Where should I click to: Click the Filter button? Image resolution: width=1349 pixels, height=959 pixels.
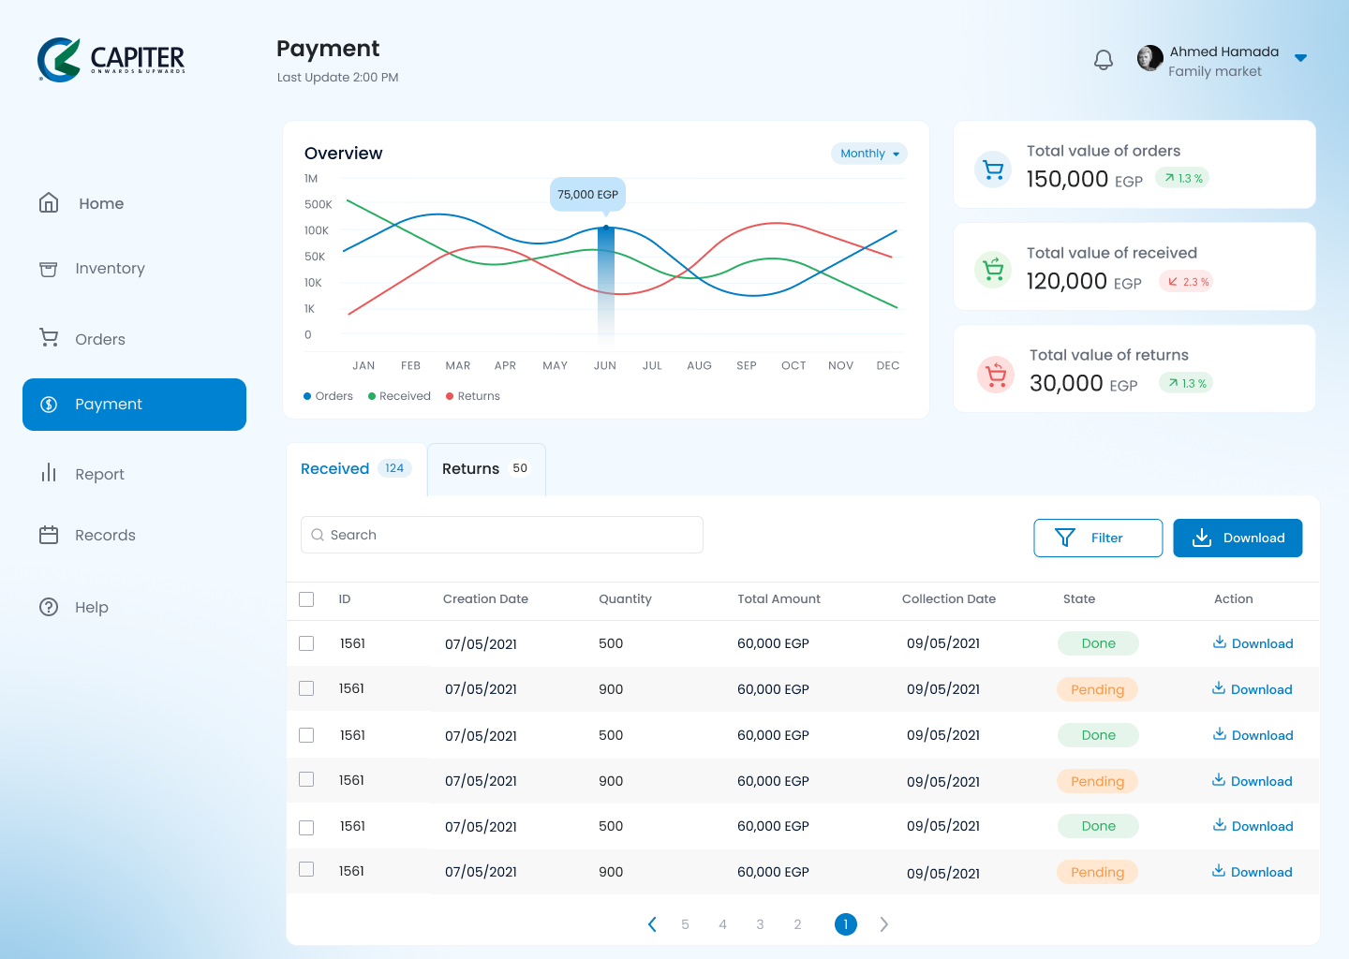(1098, 538)
